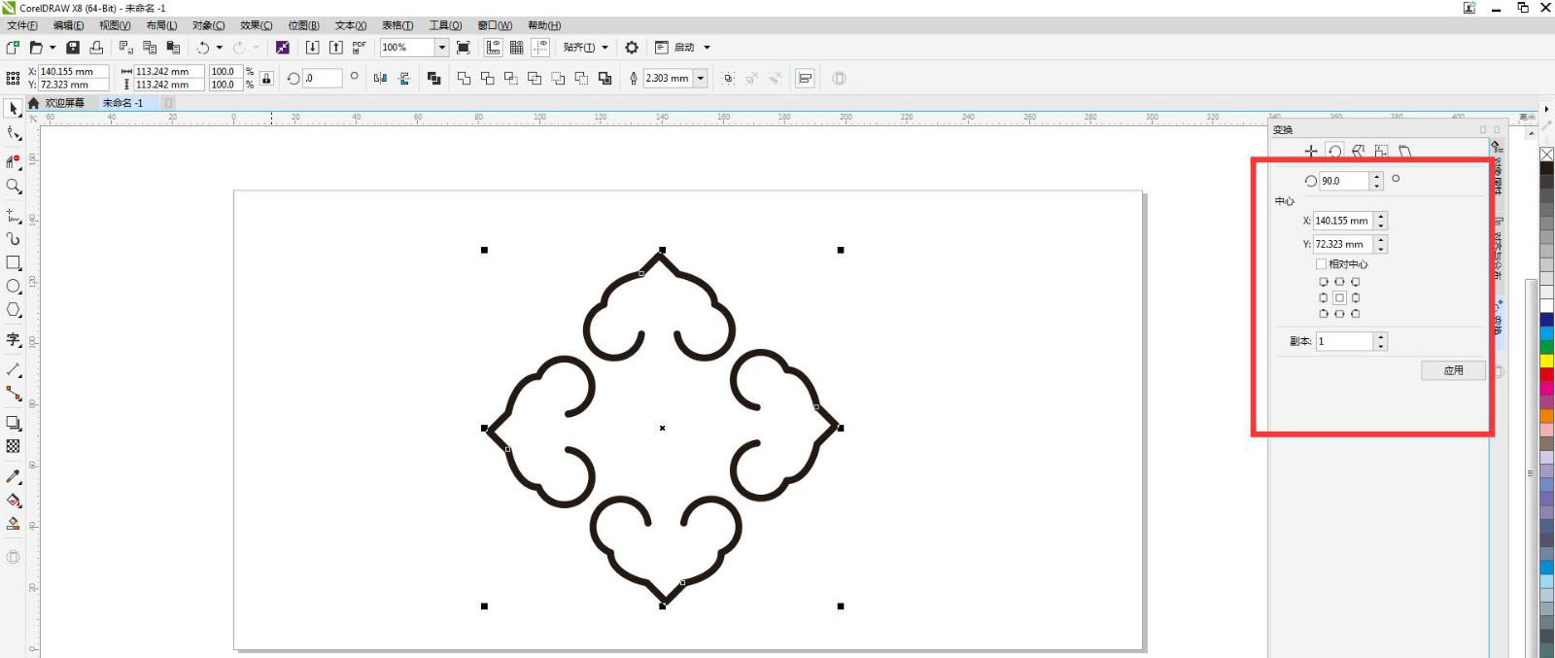Click the 应用 apply button
This screenshot has height=658, width=1555.
[x=1453, y=370]
